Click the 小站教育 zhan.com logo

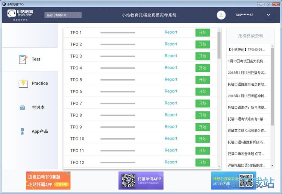[x=20, y=15]
